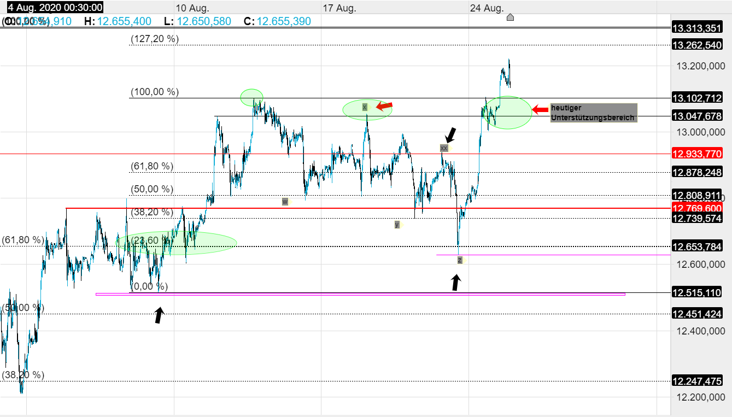This screenshot has width=732, height=417.
Task: Select the '10 Aug.' date axis label
Action: point(192,8)
